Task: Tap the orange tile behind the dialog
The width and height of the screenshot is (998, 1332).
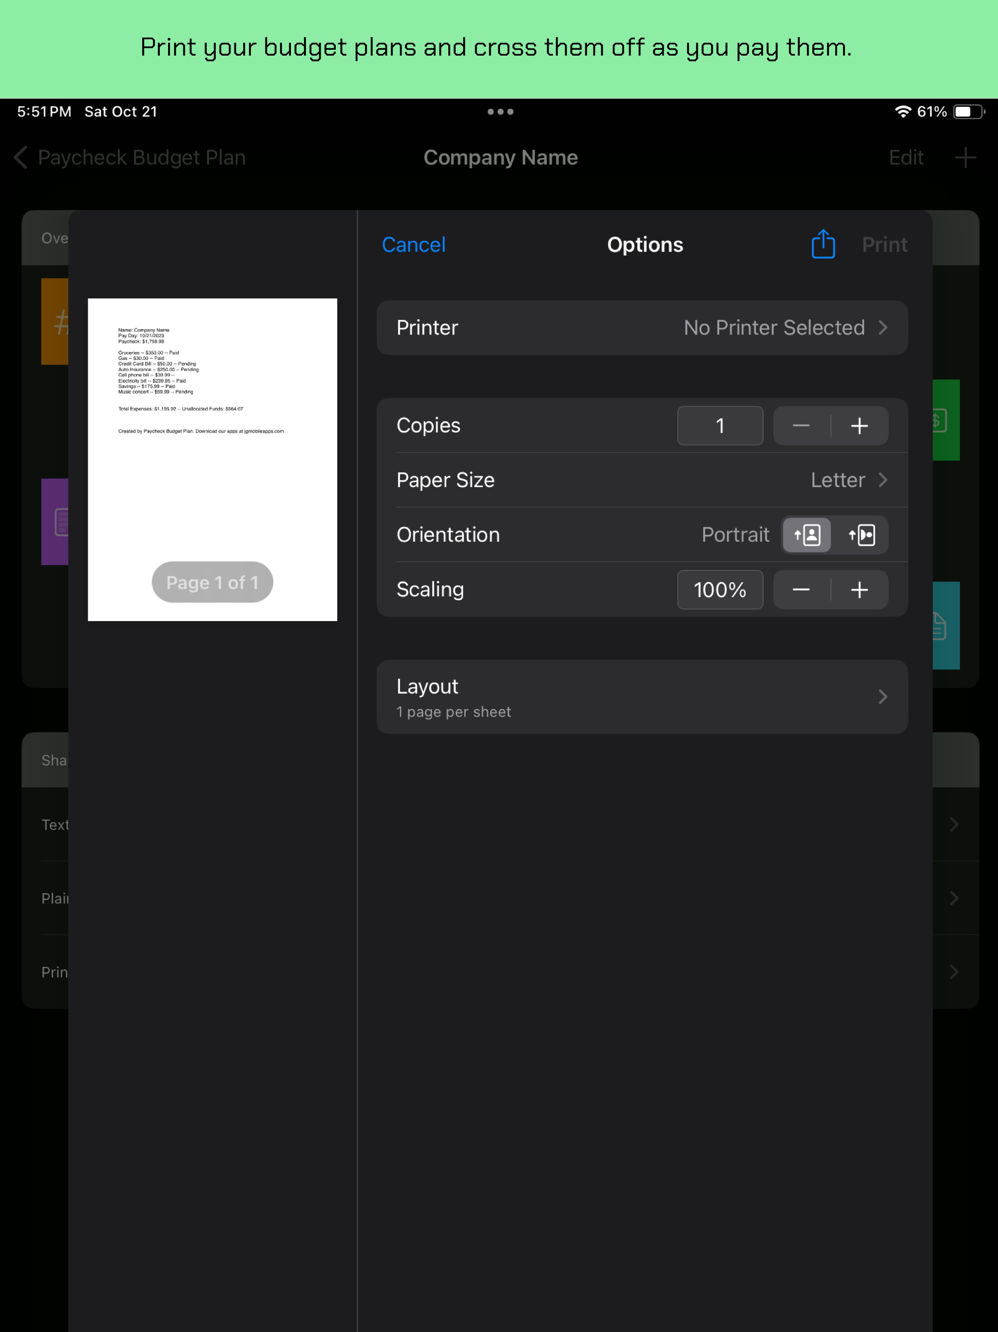Action: pyautogui.click(x=55, y=322)
